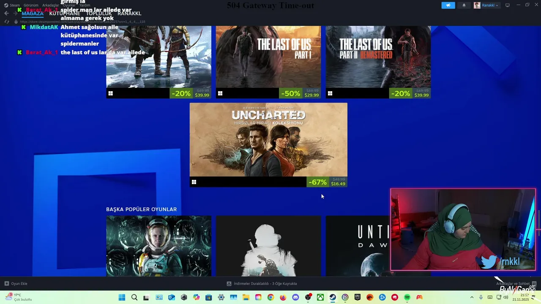
Task: Show hidden system tray icons chevron
Action: 472,297
